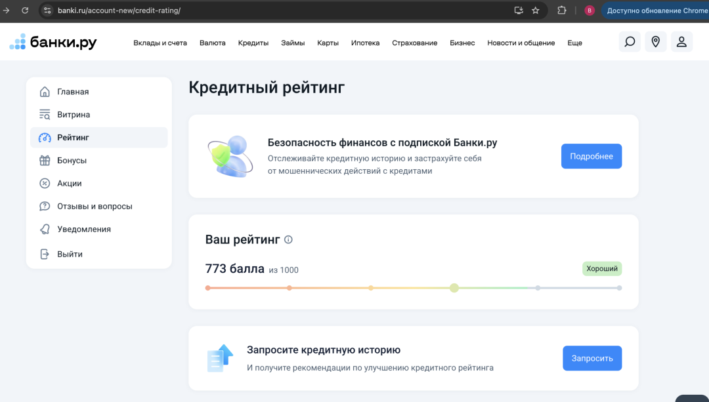Check notifications with the Уведомления bell icon
Screen dimensions: 709x402
click(45, 229)
